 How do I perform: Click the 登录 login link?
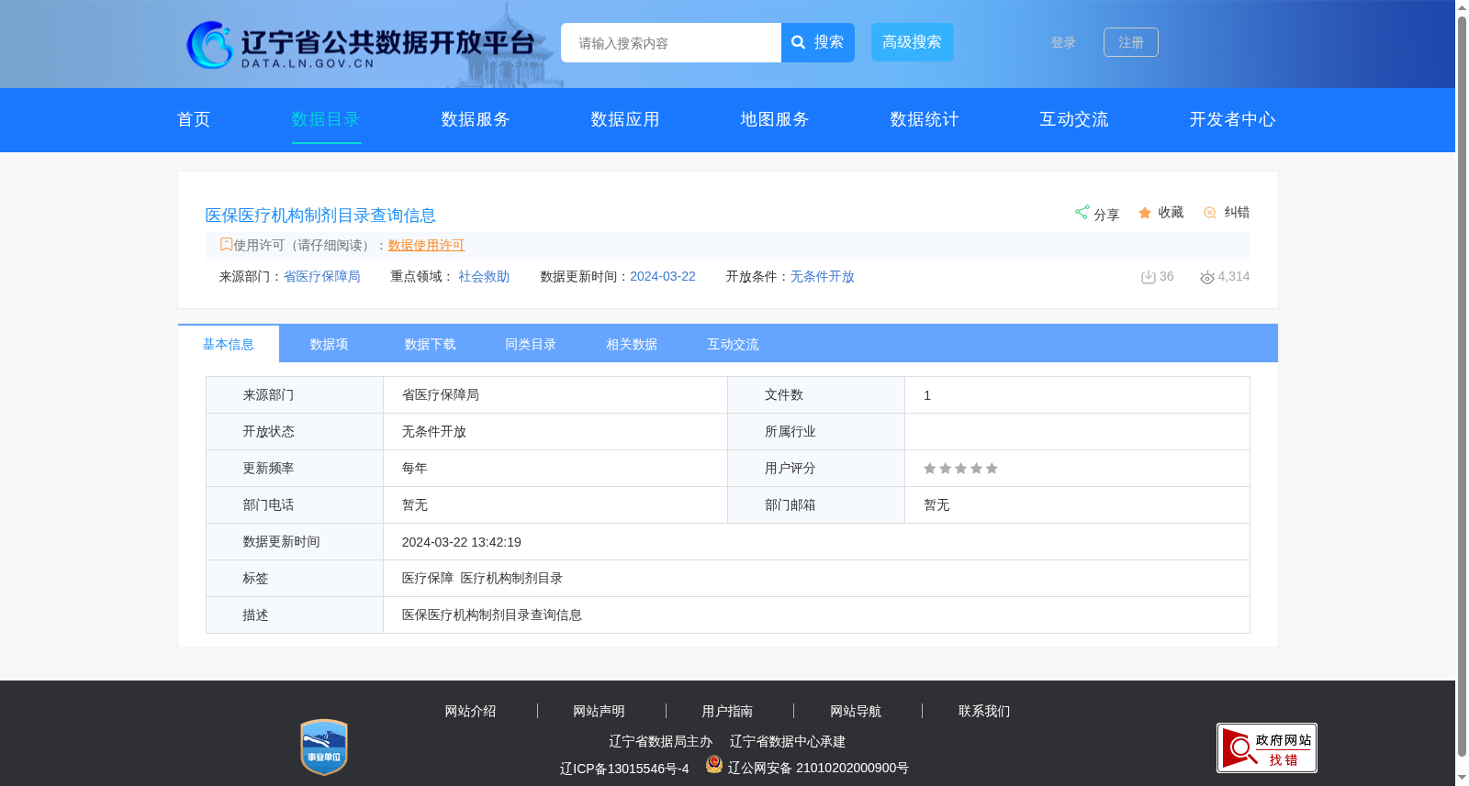point(1063,42)
